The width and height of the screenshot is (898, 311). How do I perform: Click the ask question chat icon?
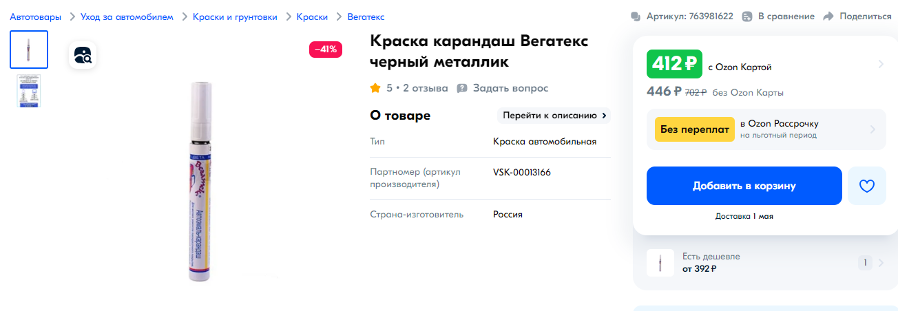pyautogui.click(x=462, y=88)
